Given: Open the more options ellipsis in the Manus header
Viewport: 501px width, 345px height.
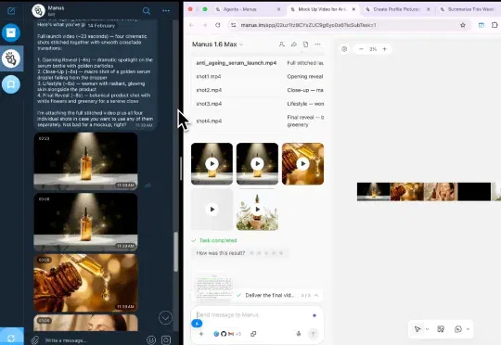Looking at the screenshot, I should click(x=317, y=45).
